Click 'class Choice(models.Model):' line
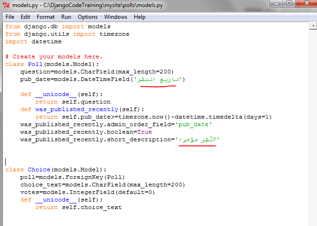This screenshot has height=226, width=317. pos(56,169)
